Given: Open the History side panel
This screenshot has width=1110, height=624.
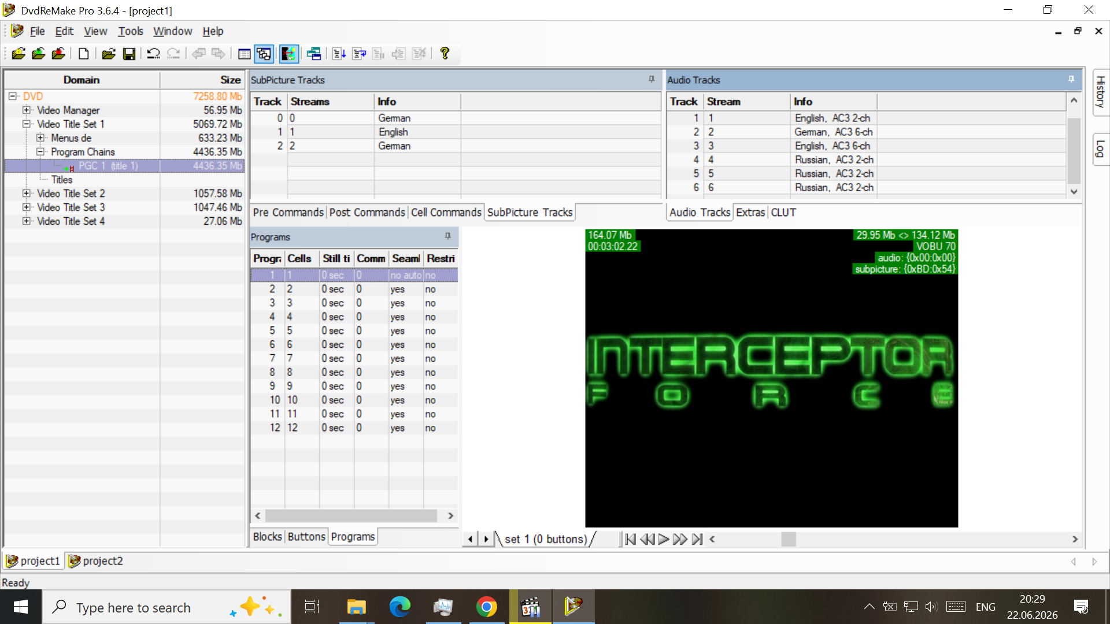Looking at the screenshot, I should 1101,92.
